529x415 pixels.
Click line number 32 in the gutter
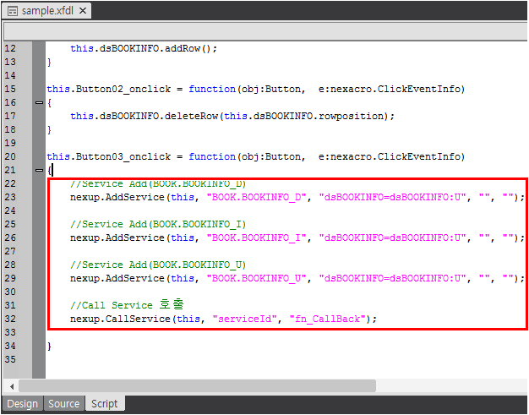[10, 319]
